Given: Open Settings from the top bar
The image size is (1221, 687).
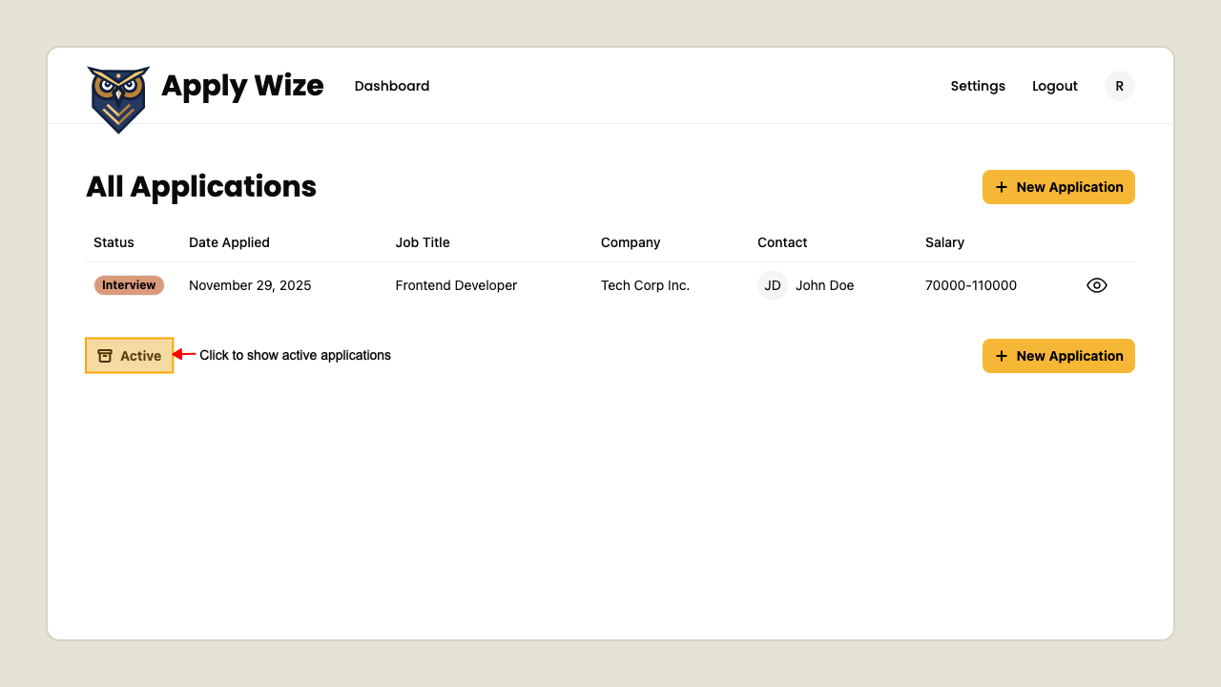Looking at the screenshot, I should coord(978,86).
